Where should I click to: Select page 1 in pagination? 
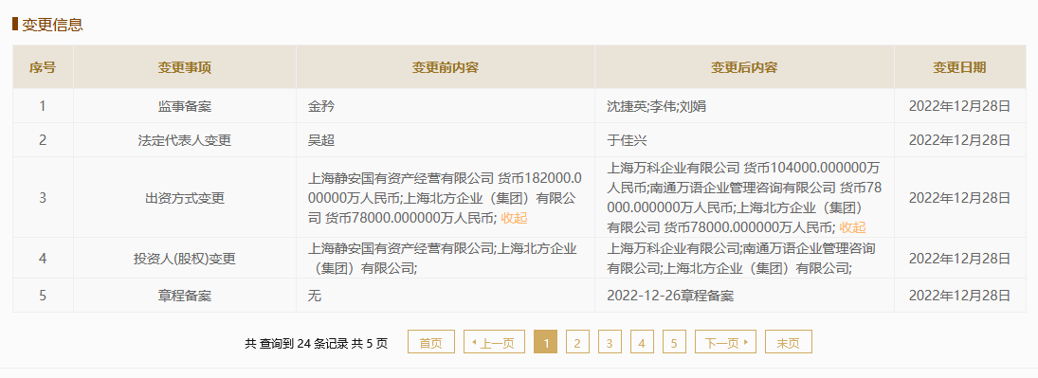tap(545, 342)
